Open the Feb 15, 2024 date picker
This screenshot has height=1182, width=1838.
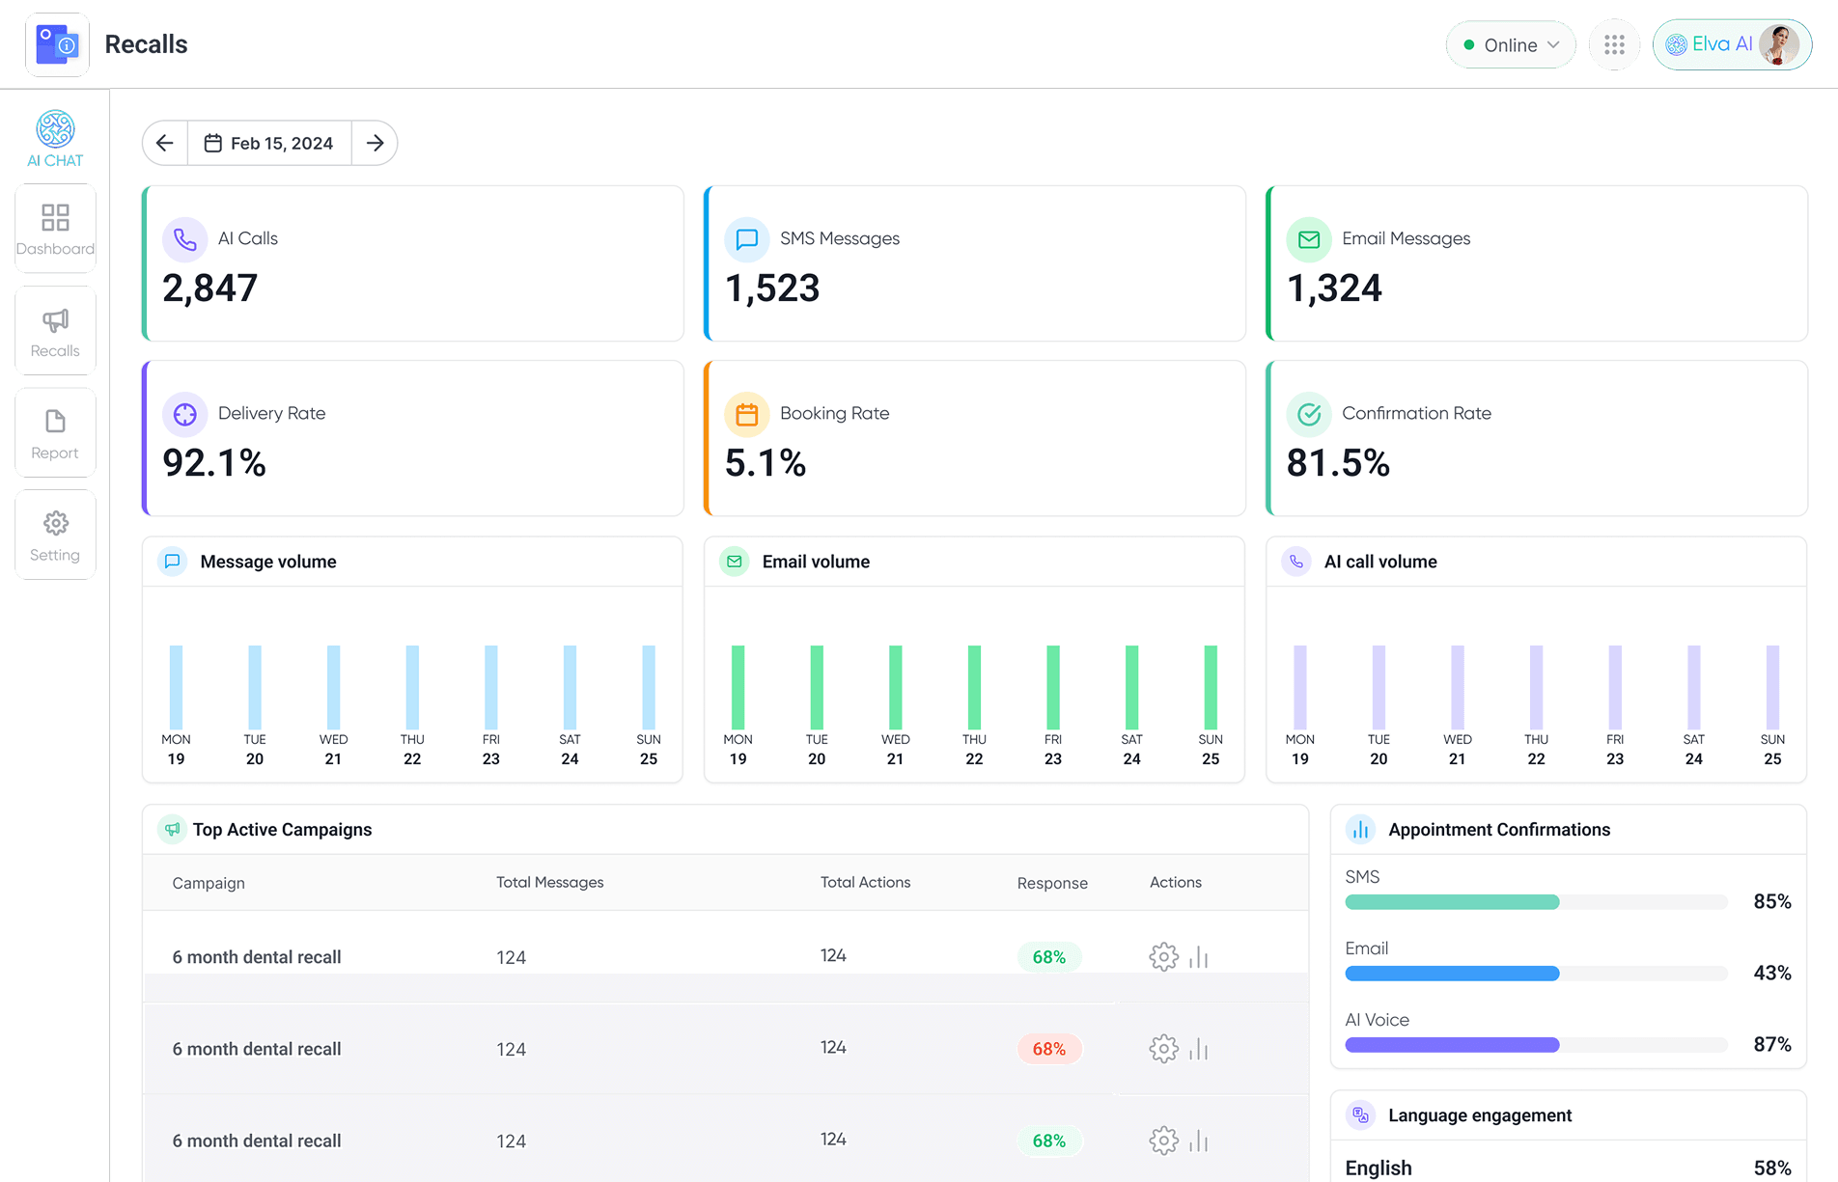[x=269, y=143]
